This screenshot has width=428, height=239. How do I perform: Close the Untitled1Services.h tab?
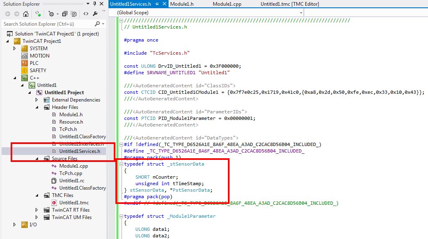[164, 4]
